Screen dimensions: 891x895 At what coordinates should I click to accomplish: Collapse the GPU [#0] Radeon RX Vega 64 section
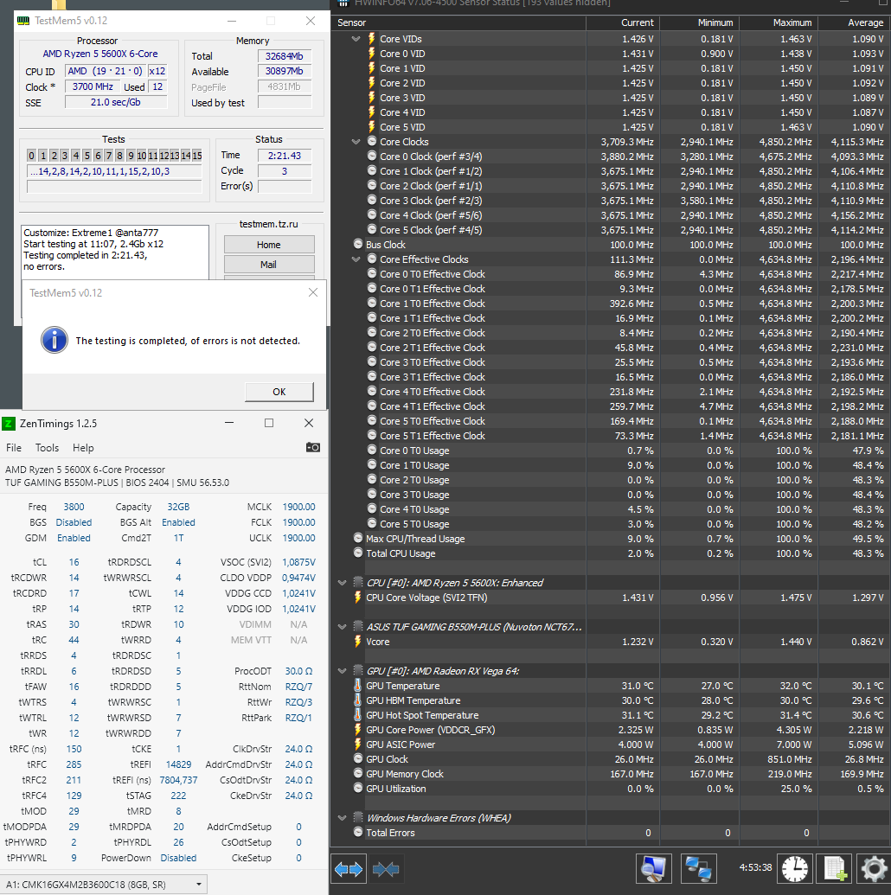click(x=342, y=671)
